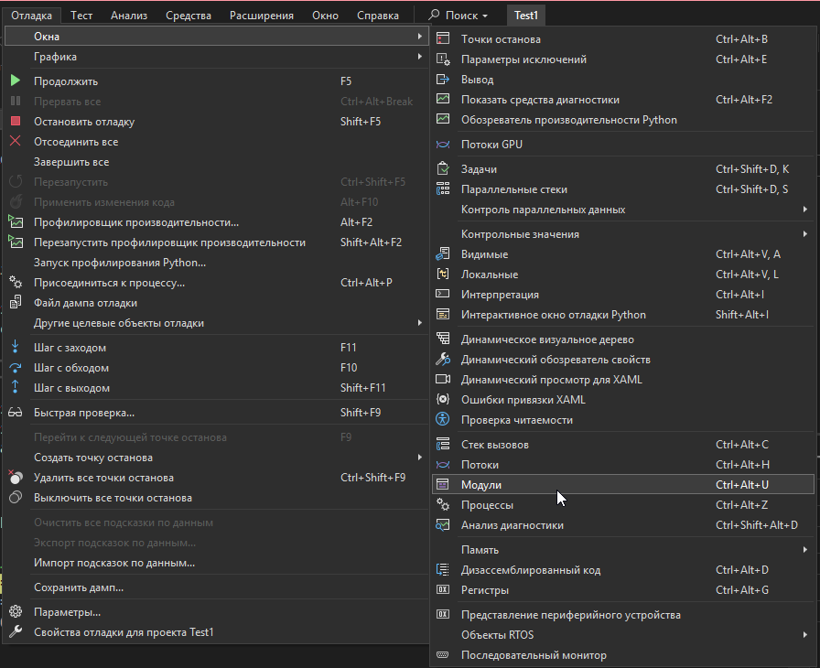
Task: Click the Точки останова window icon
Action: (443, 39)
